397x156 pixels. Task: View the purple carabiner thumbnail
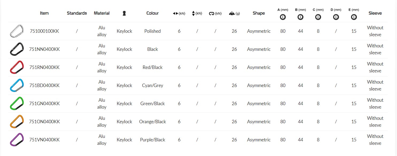point(17,140)
